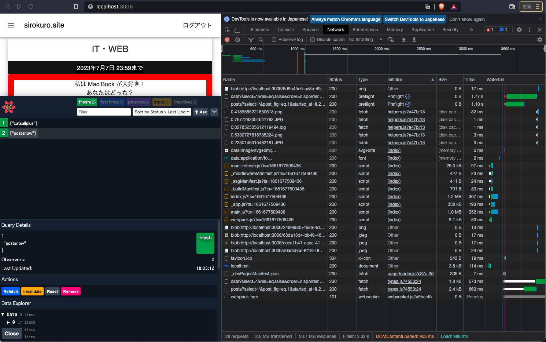Click the query Filter input field
The height and width of the screenshot is (342, 546).
click(104, 112)
